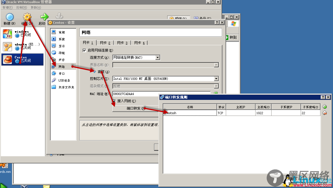Click the 子系统端口 column header
The width and height of the screenshot is (333, 188).
310,107
